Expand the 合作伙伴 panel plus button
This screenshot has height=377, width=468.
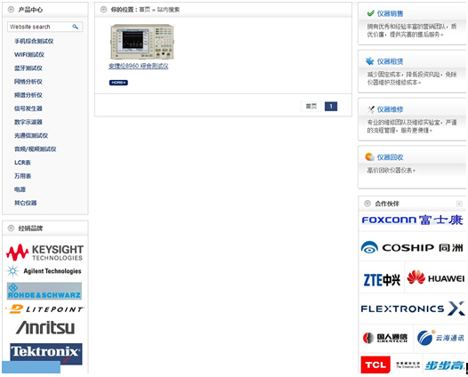pyautogui.click(x=459, y=204)
